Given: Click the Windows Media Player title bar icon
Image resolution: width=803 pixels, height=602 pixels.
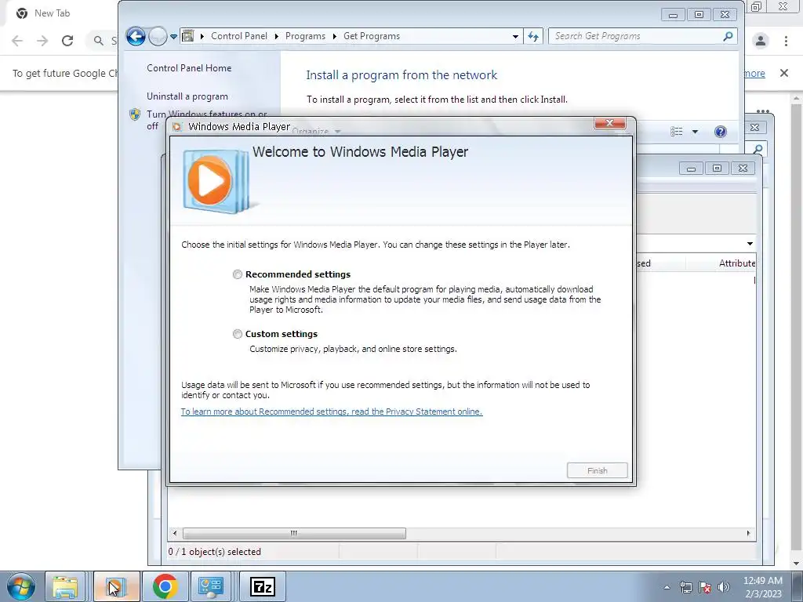Looking at the screenshot, I should [177, 127].
